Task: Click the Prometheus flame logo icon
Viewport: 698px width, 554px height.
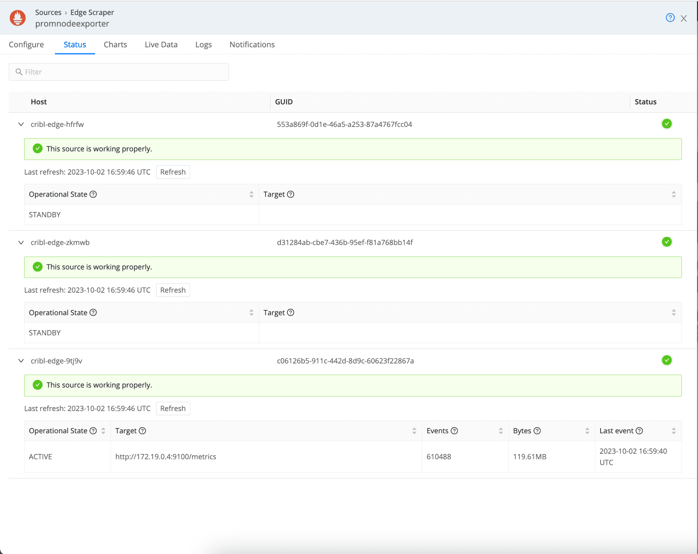Action: pyautogui.click(x=18, y=18)
